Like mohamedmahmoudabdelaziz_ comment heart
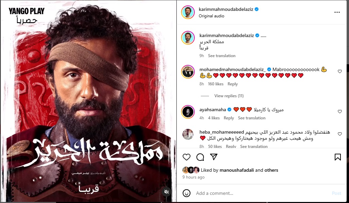The height and width of the screenshot is (203, 349). 339,71
